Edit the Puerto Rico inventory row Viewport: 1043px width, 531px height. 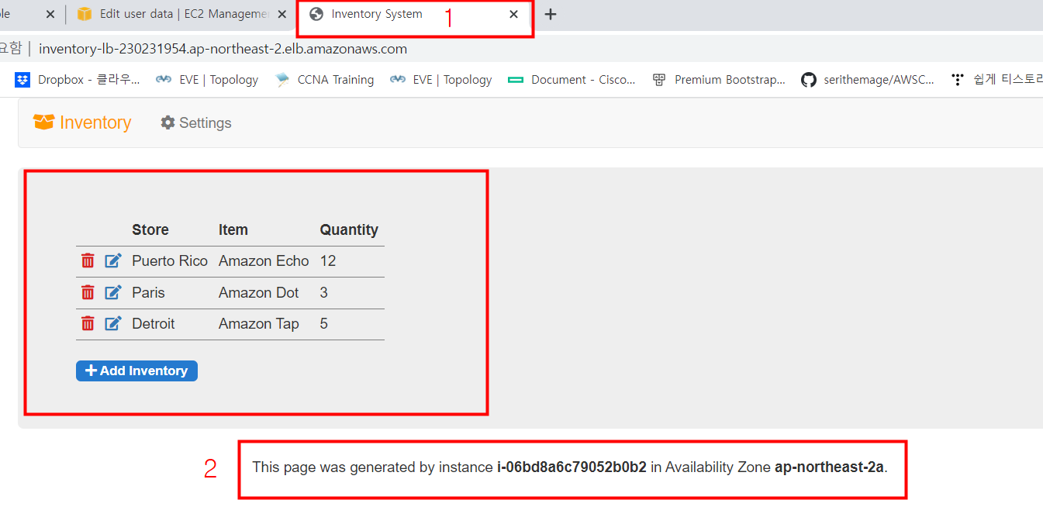pos(113,261)
